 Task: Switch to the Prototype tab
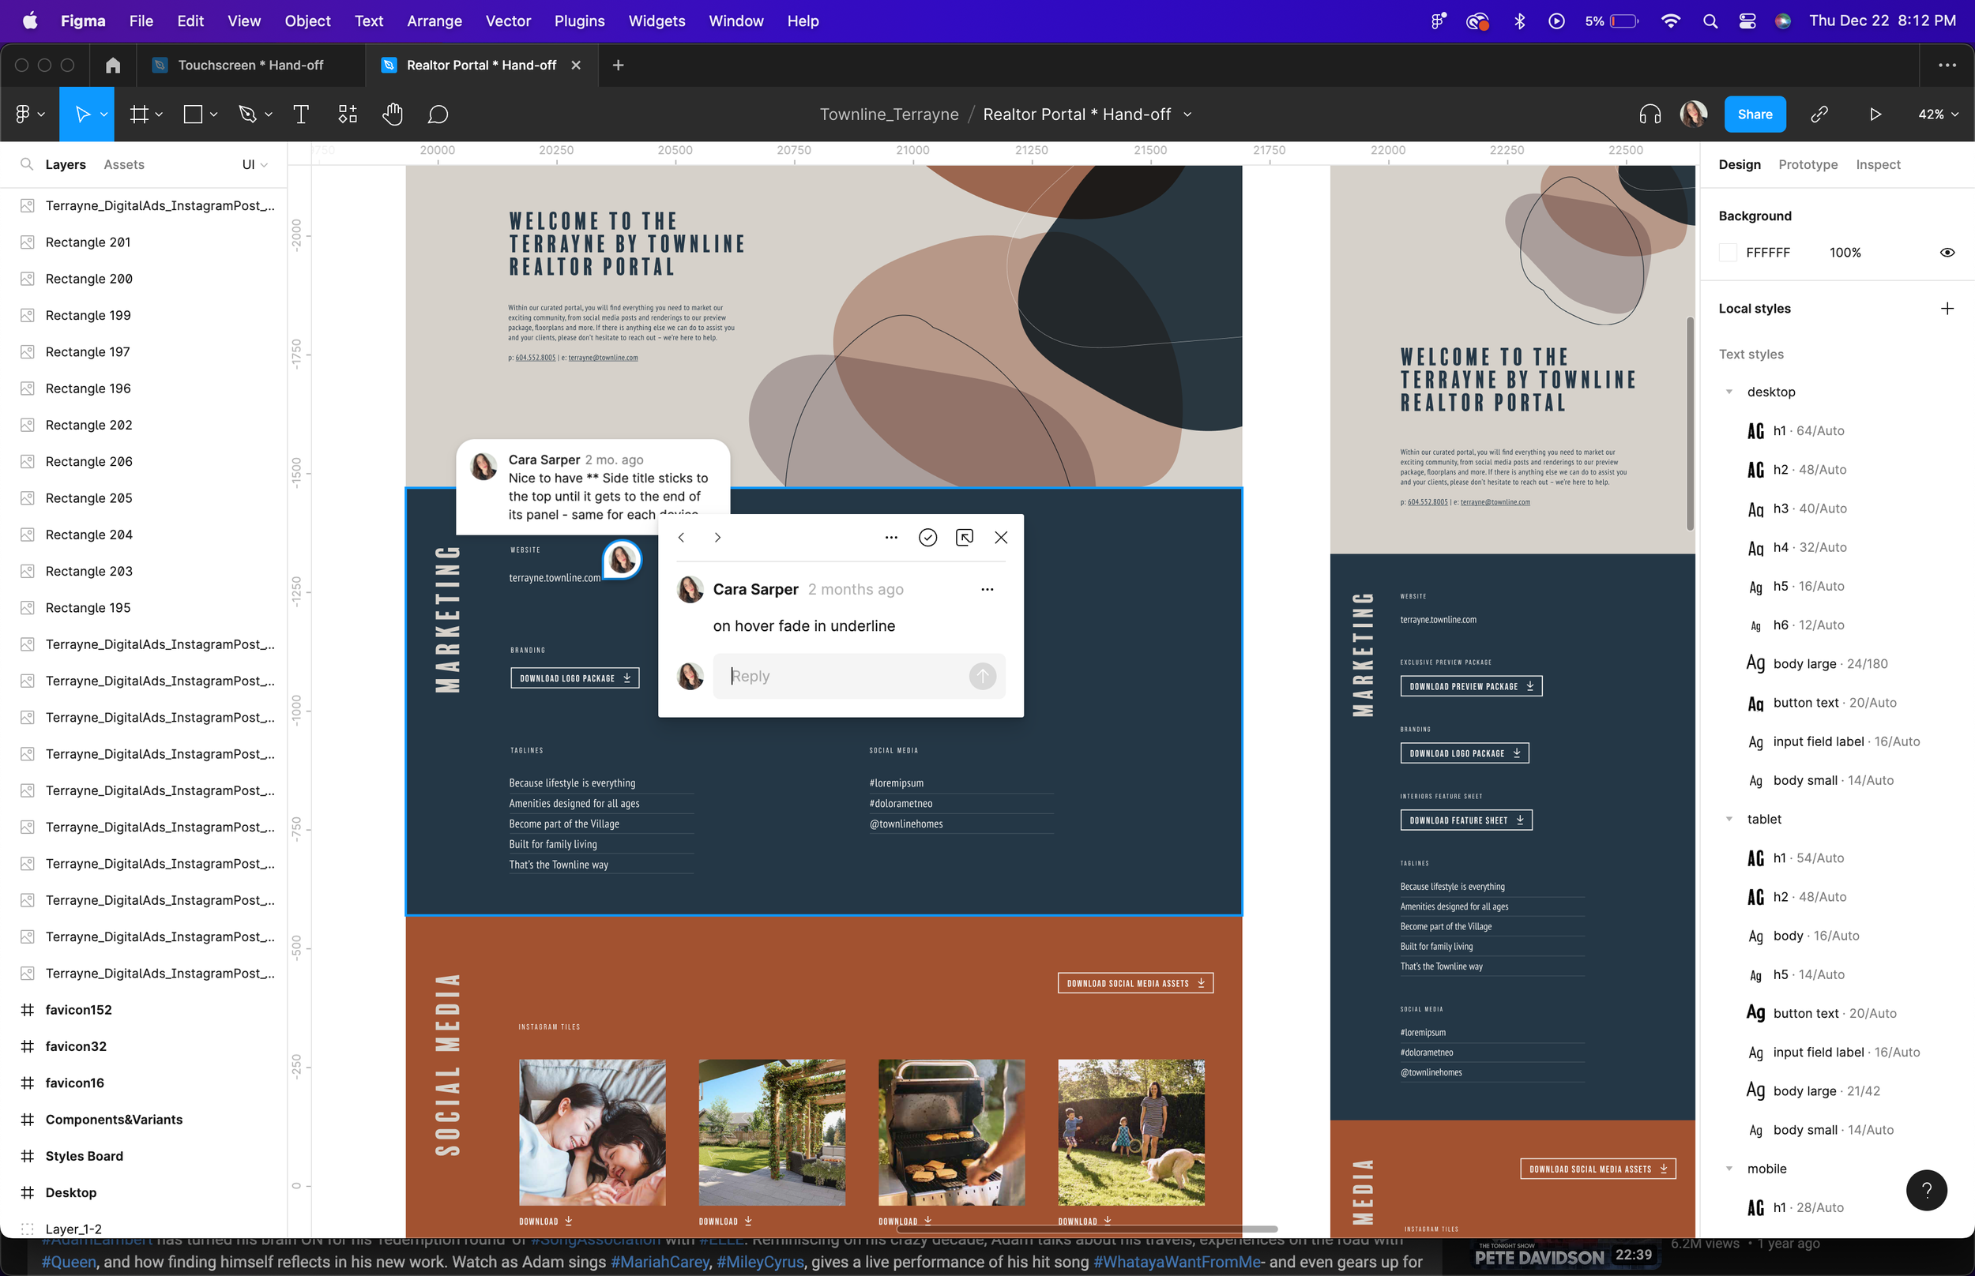point(1808,165)
